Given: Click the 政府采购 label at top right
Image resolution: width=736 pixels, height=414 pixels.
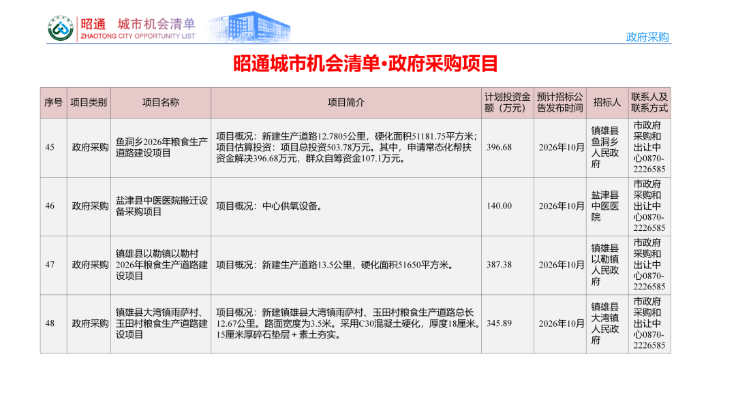Looking at the screenshot, I should pos(647,37).
